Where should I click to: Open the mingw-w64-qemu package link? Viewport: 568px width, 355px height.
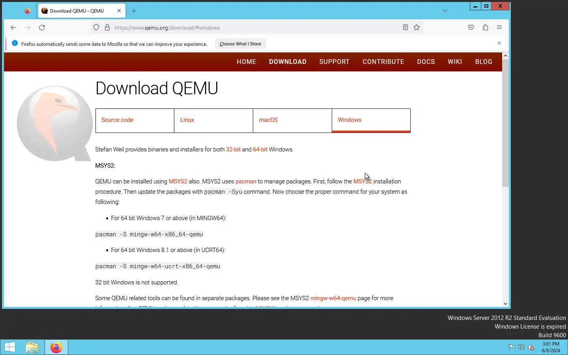[x=333, y=298]
